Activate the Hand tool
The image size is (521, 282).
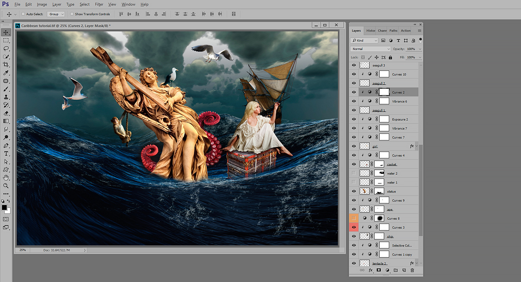[6, 178]
